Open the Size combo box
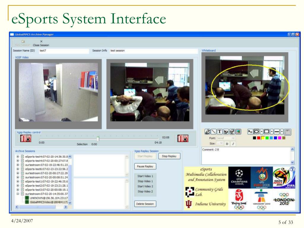Viewport: 304px width, 228px height. [x=220, y=143]
